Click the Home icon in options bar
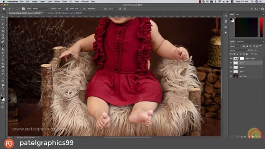 point(4,9)
